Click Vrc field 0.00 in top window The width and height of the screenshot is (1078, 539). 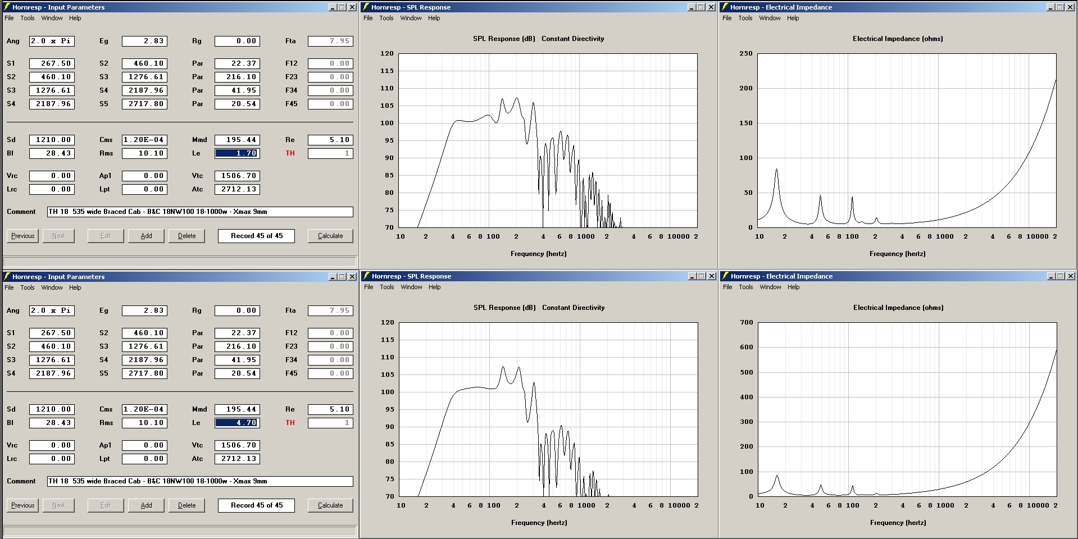pyautogui.click(x=52, y=176)
